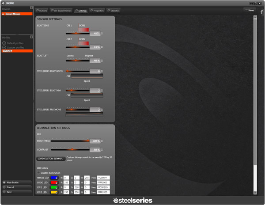This screenshot has width=265, height=205.
Task: Click Wheel LED hex field FF0000FF
Action: (x=103, y=178)
